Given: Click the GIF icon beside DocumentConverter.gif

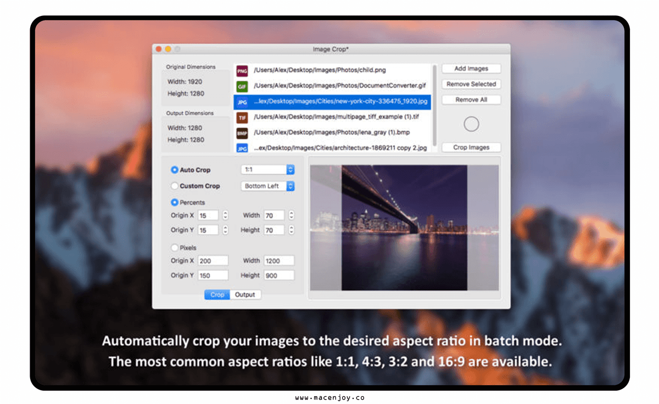Looking at the screenshot, I should click(242, 86).
